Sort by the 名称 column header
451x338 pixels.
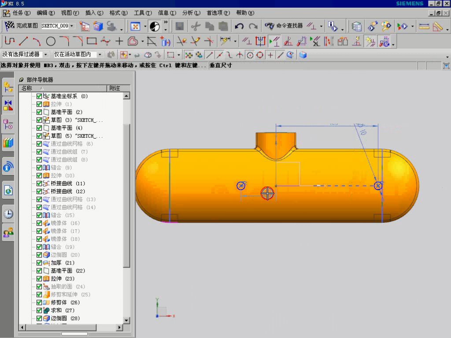(63, 88)
